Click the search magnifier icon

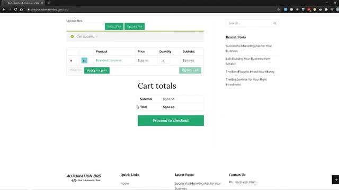click(275, 23)
